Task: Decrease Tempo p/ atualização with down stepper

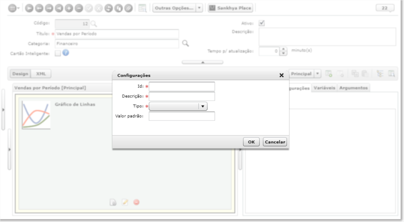Action: pyautogui.click(x=283, y=53)
